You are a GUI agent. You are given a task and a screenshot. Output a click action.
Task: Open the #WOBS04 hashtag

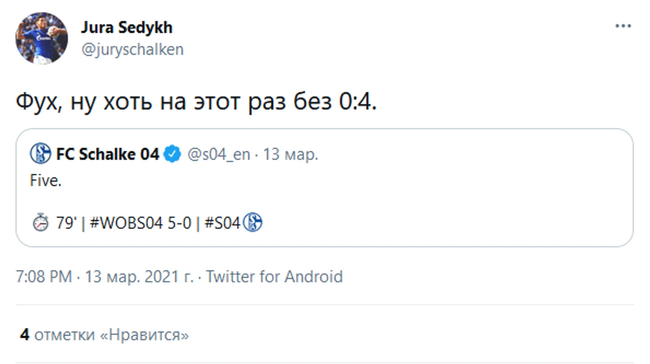(126, 223)
